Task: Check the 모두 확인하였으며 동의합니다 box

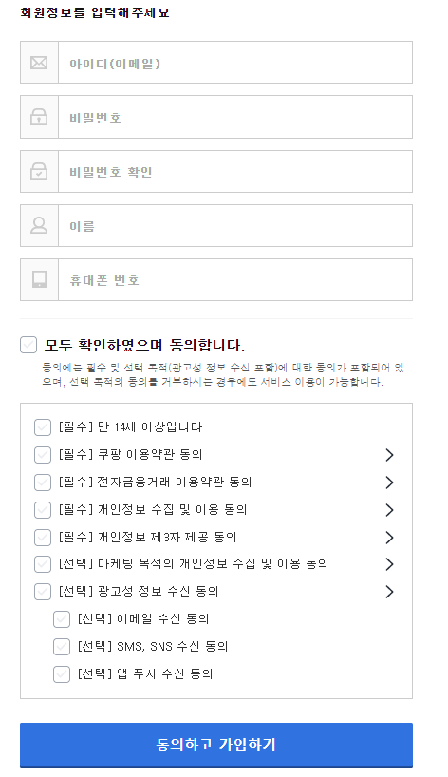Action: [x=28, y=345]
